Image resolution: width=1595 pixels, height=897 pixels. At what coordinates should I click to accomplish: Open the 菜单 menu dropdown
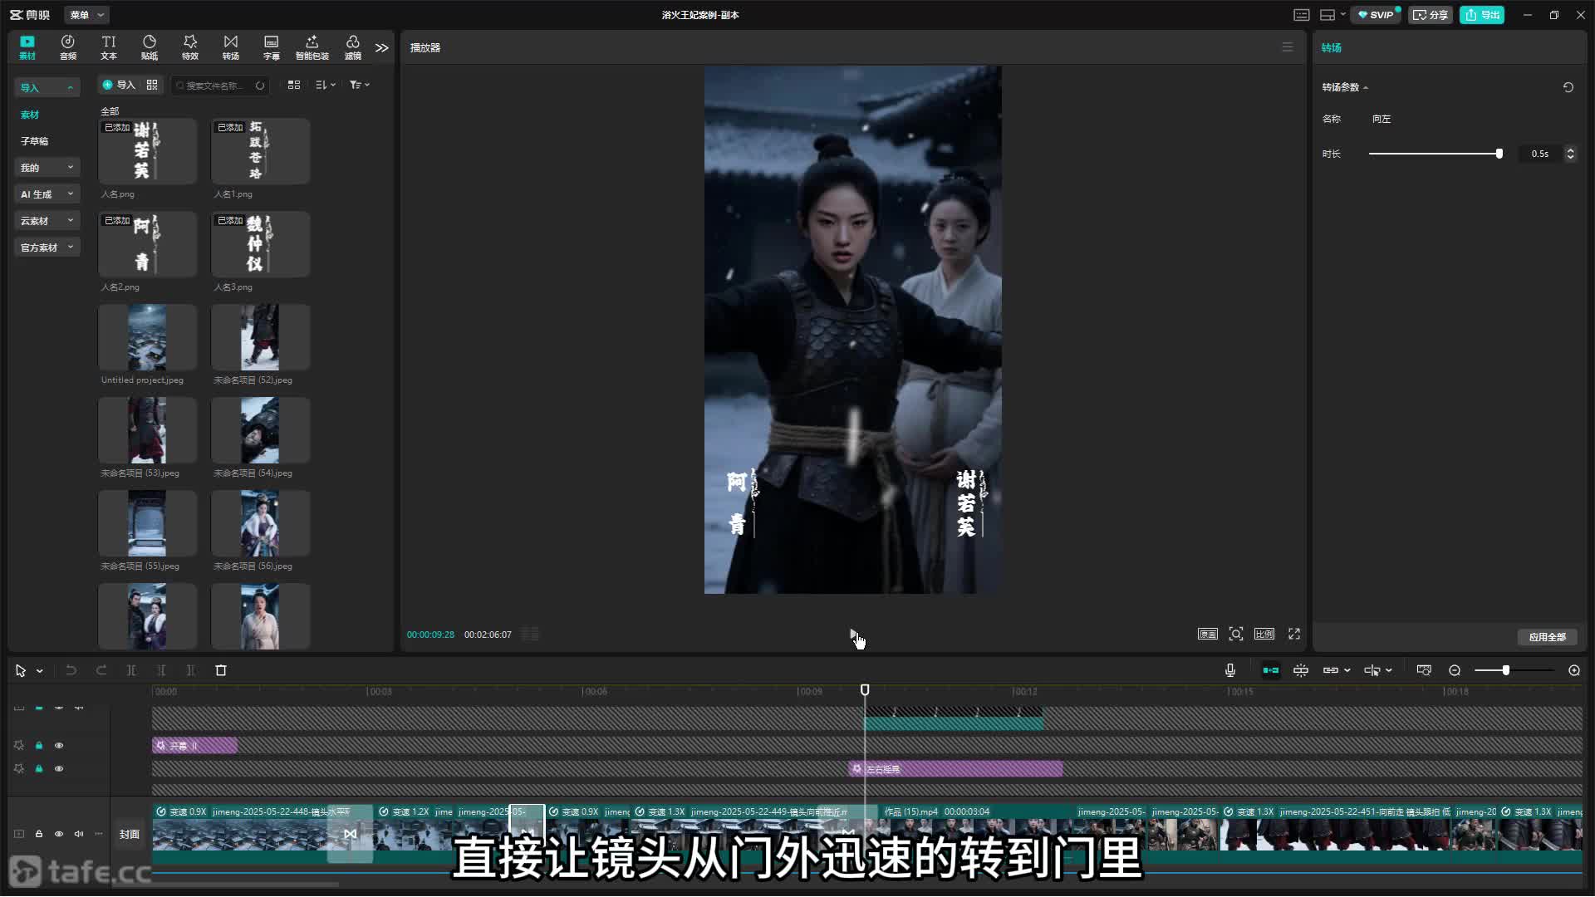point(87,15)
